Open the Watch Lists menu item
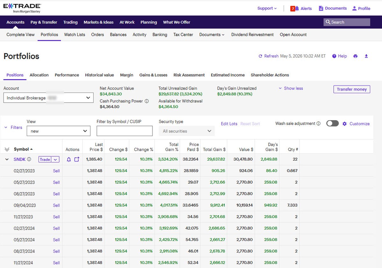Viewport: 382px width, 268px height. [x=74, y=35]
